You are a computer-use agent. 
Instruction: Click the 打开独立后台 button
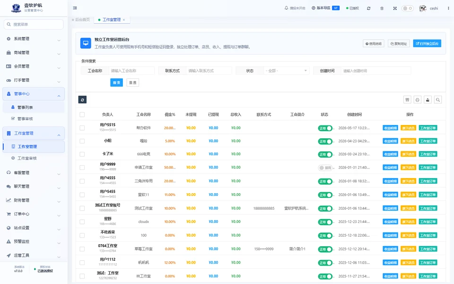(427, 44)
